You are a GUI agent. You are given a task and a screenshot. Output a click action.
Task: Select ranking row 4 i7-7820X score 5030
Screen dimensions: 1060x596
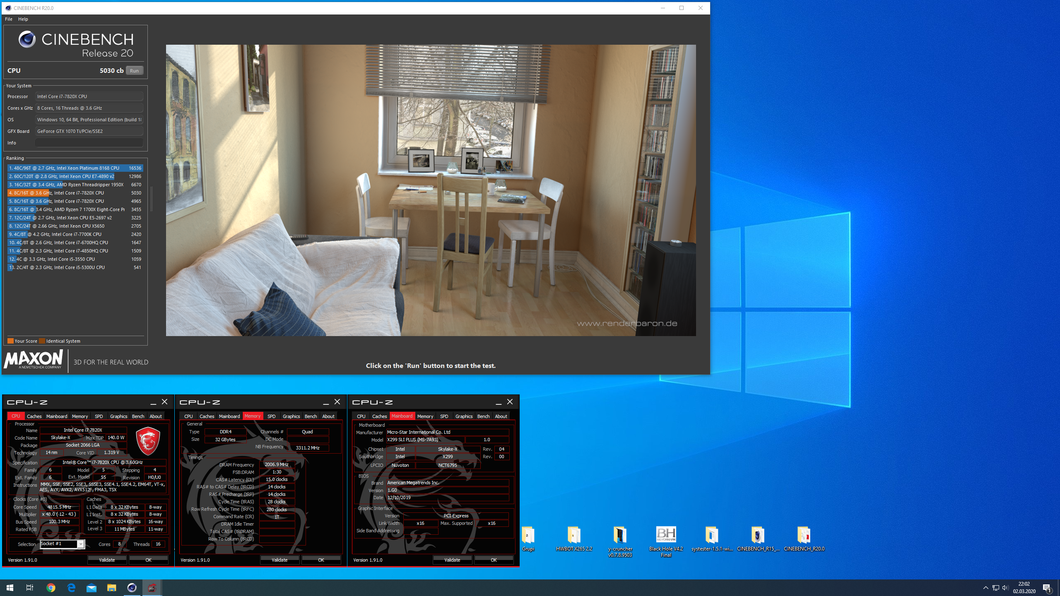pos(75,193)
